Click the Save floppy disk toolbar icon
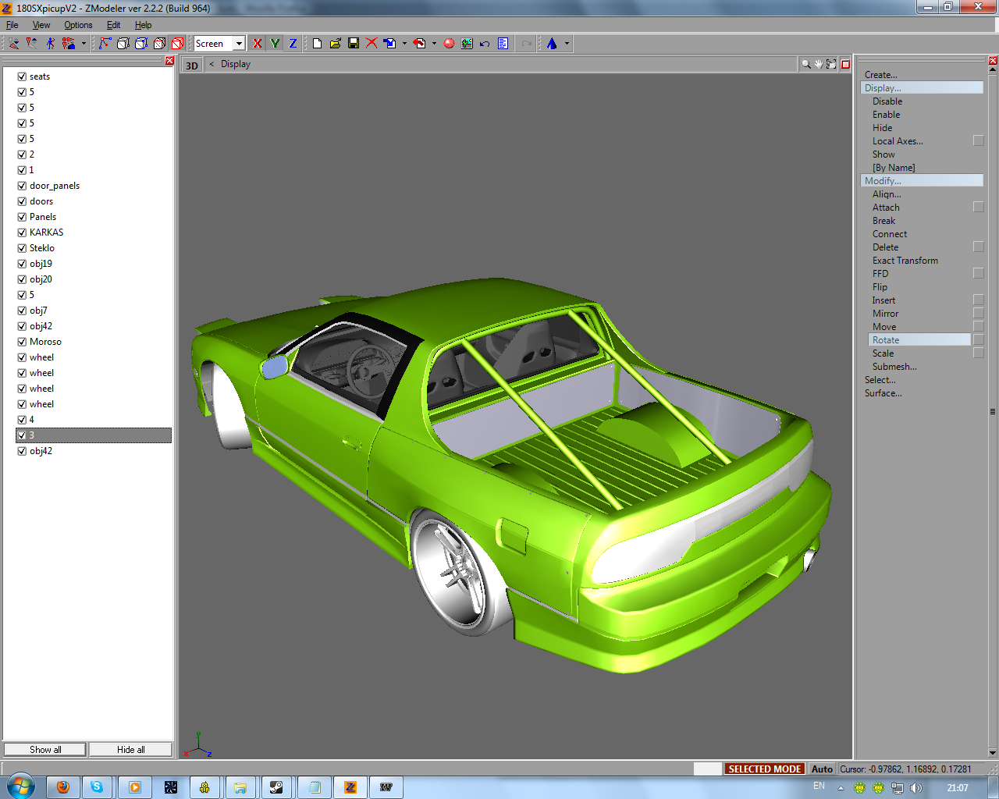The width and height of the screenshot is (999, 799). click(354, 44)
